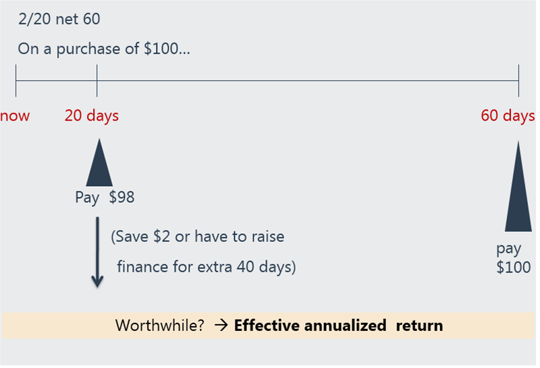
Task: Select the timeline tick mark above 60 days
Action: [518, 81]
